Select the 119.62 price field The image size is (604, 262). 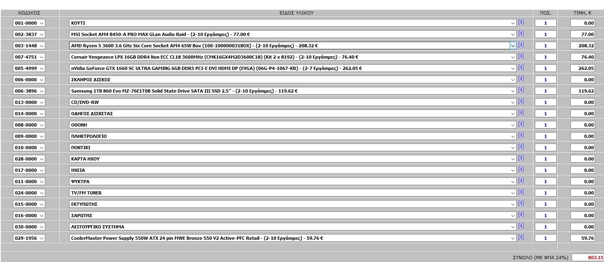tap(583, 91)
